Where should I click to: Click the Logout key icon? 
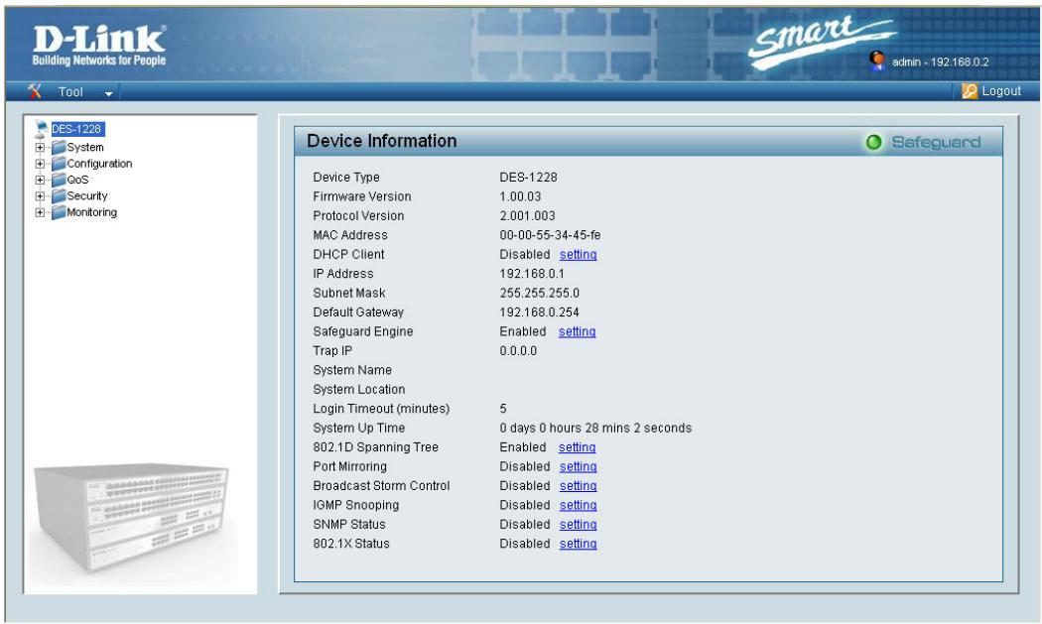[x=970, y=91]
